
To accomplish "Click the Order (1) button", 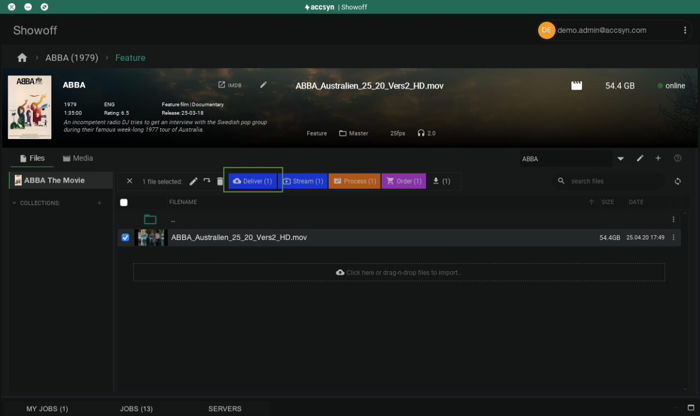I will tap(404, 181).
